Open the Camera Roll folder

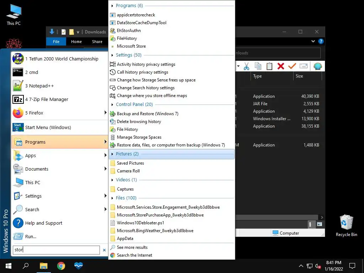172,171
